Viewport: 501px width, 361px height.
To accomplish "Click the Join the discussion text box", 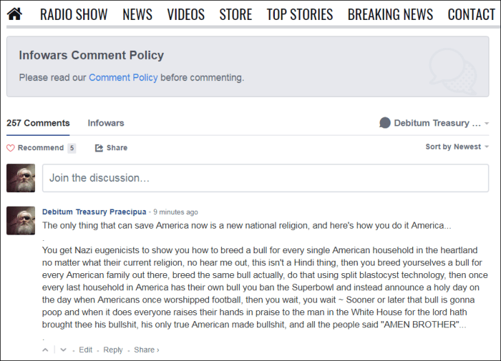I will [265, 178].
